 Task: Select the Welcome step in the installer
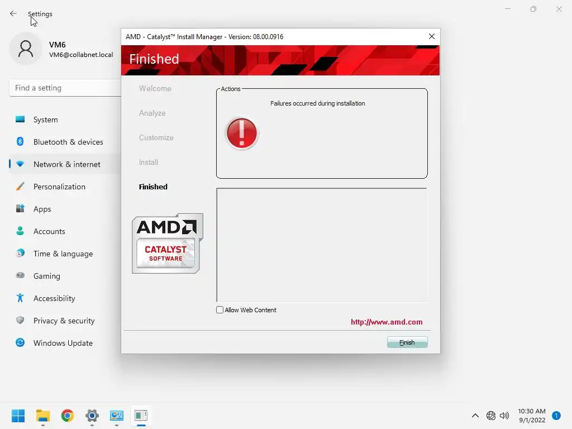155,88
